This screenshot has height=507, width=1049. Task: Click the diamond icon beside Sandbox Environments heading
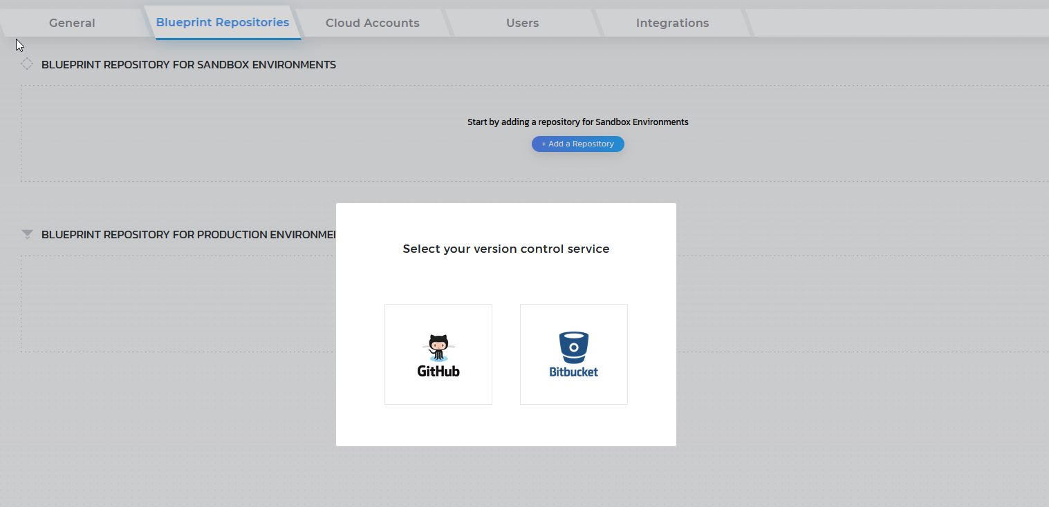coord(27,64)
